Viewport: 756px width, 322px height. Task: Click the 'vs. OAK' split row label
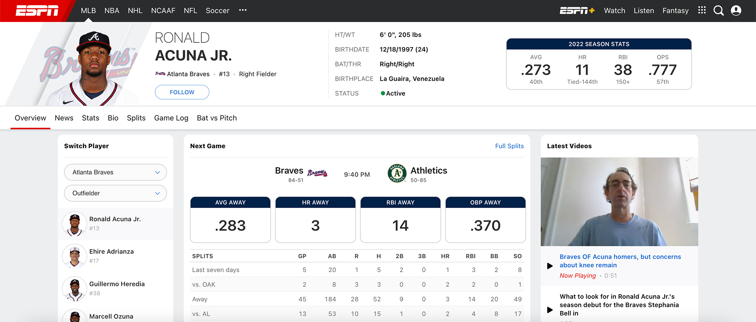pos(204,284)
